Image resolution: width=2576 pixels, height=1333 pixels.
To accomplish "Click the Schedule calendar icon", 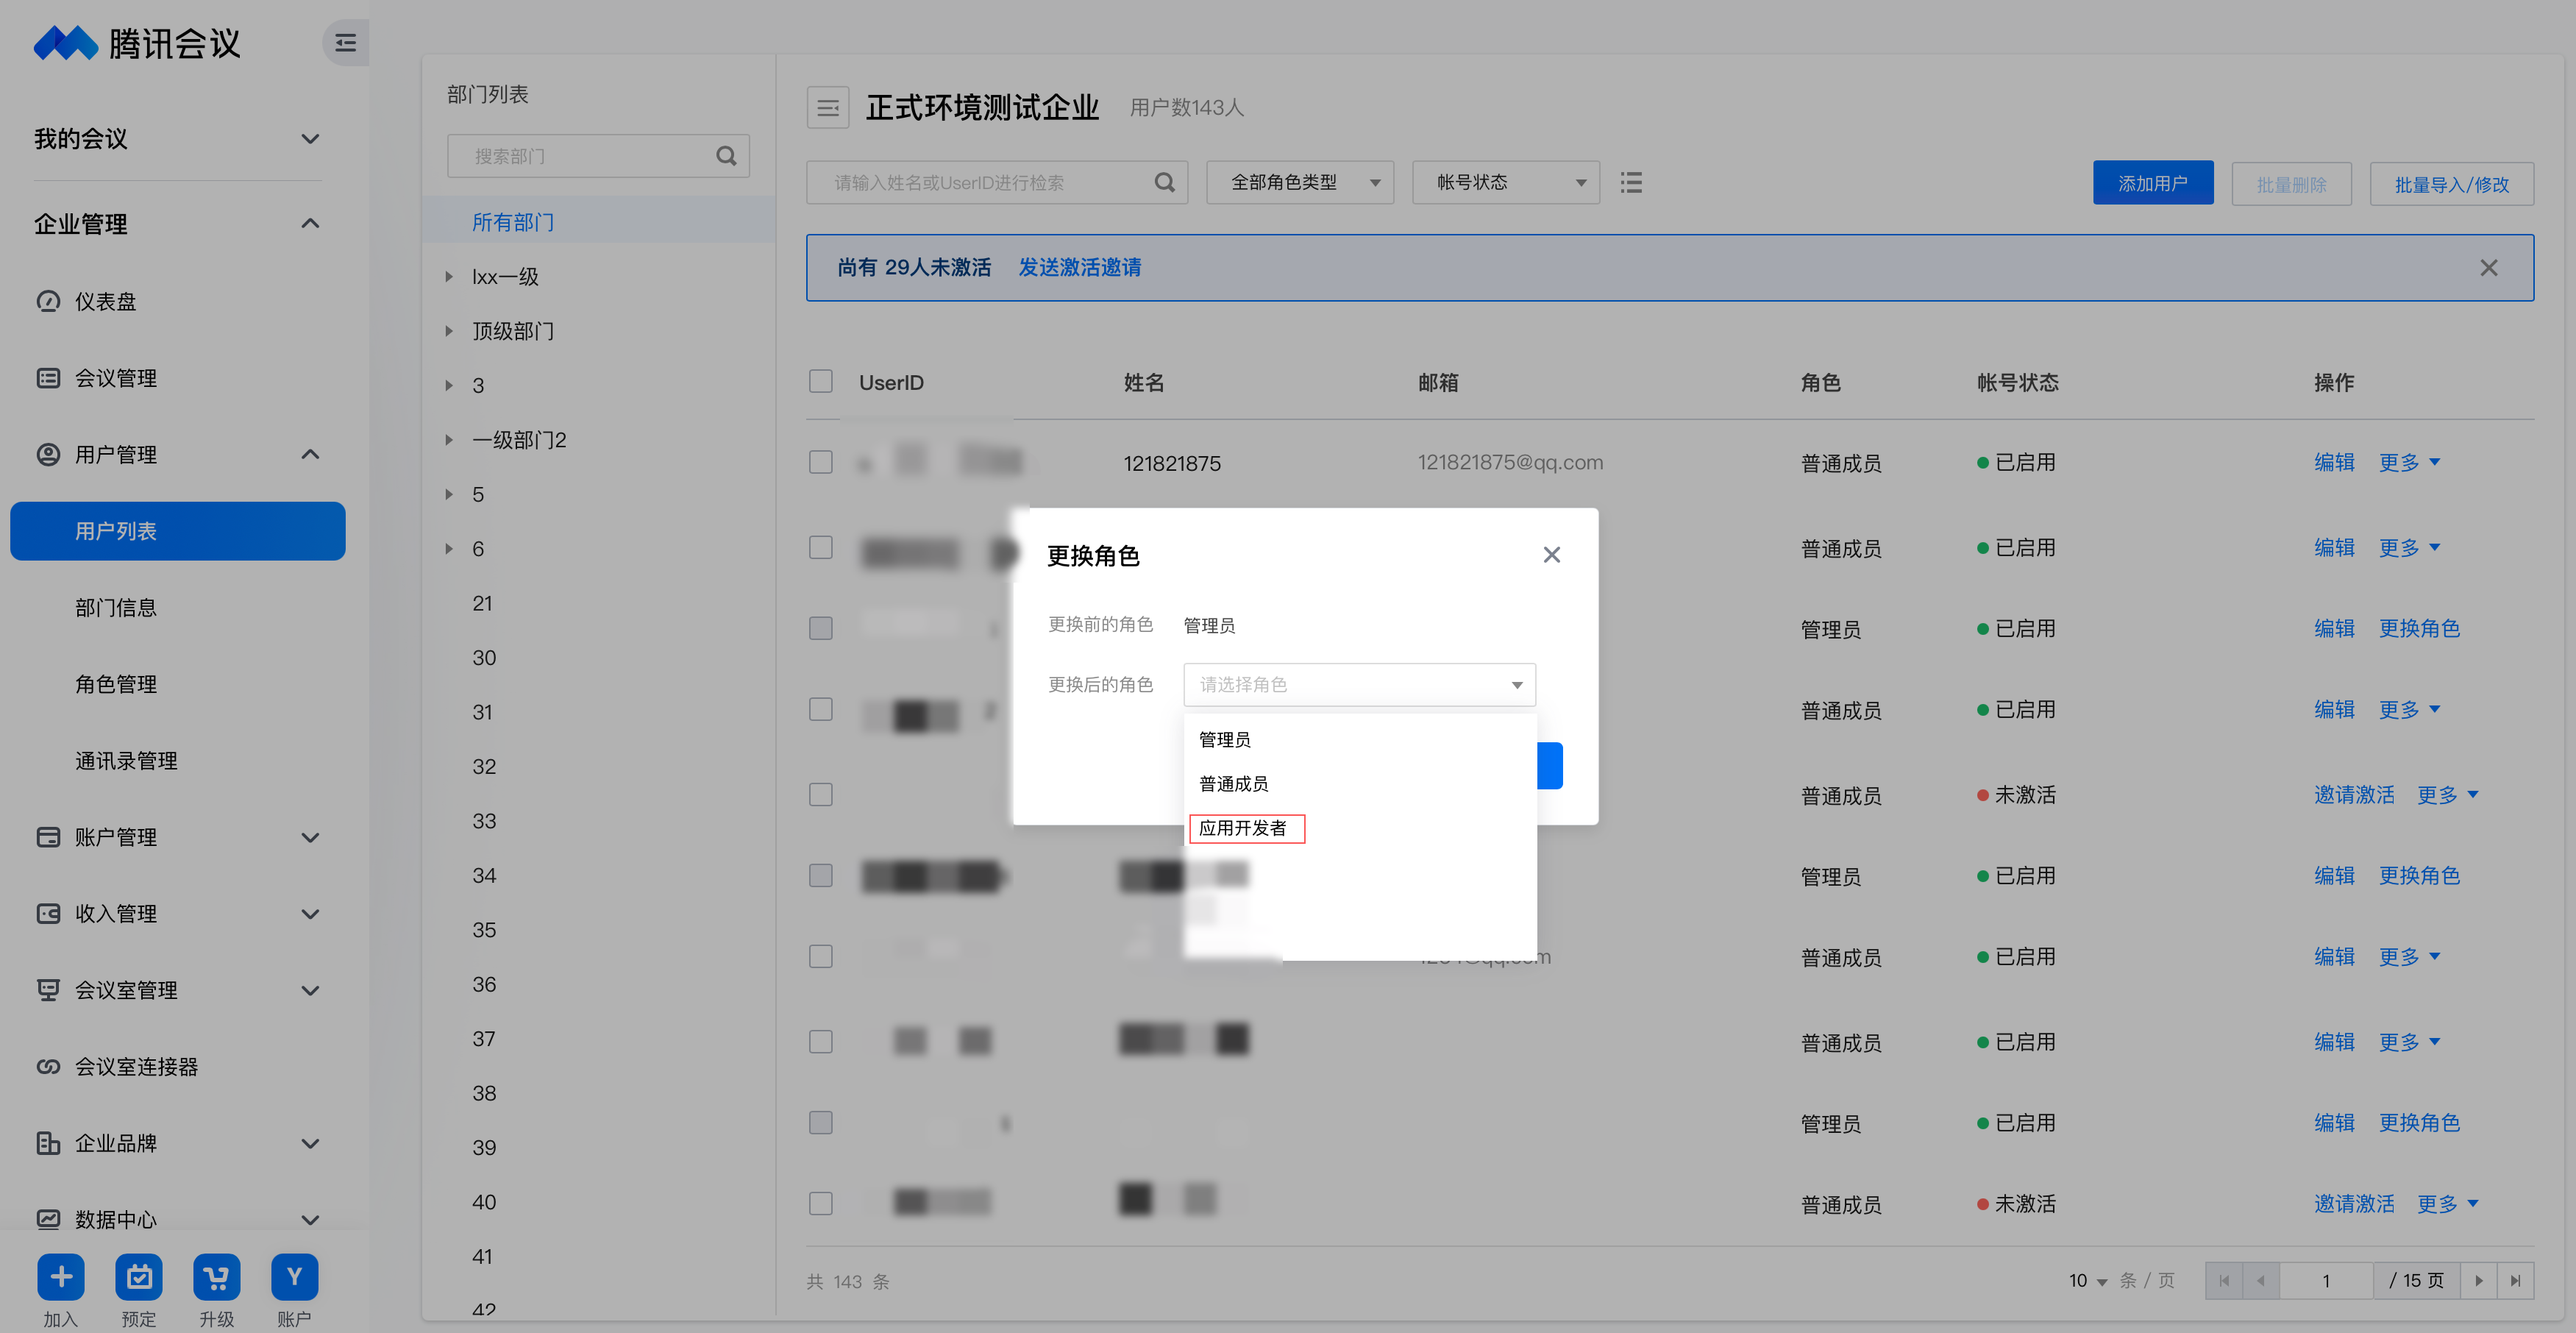I will [139, 1277].
